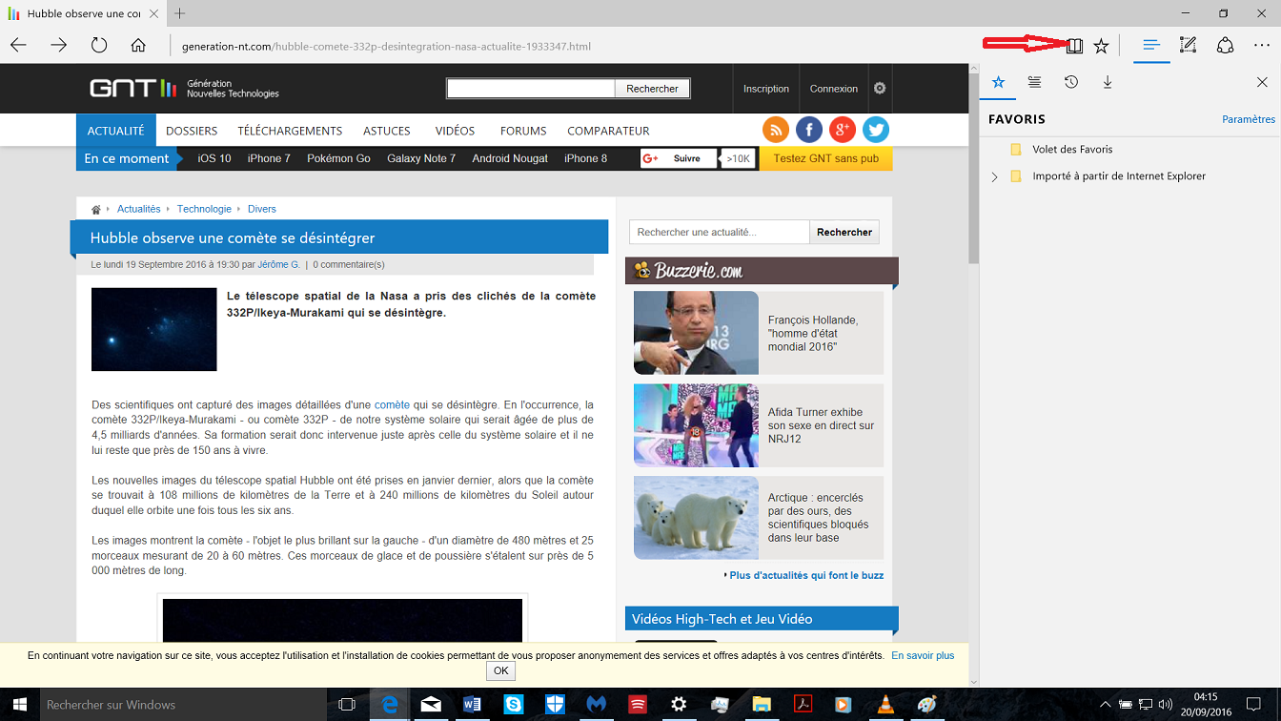The height and width of the screenshot is (721, 1281).
Task: Select ASTUCES menu item
Action: pyautogui.click(x=387, y=131)
